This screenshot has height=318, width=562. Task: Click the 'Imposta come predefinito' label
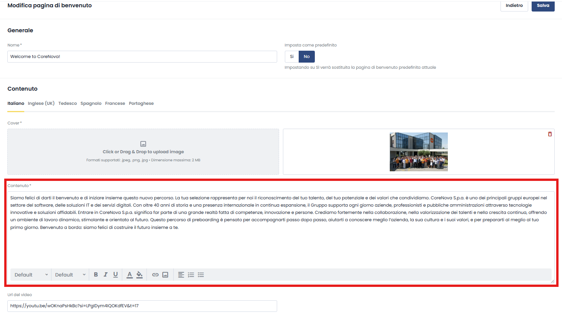coord(311,45)
